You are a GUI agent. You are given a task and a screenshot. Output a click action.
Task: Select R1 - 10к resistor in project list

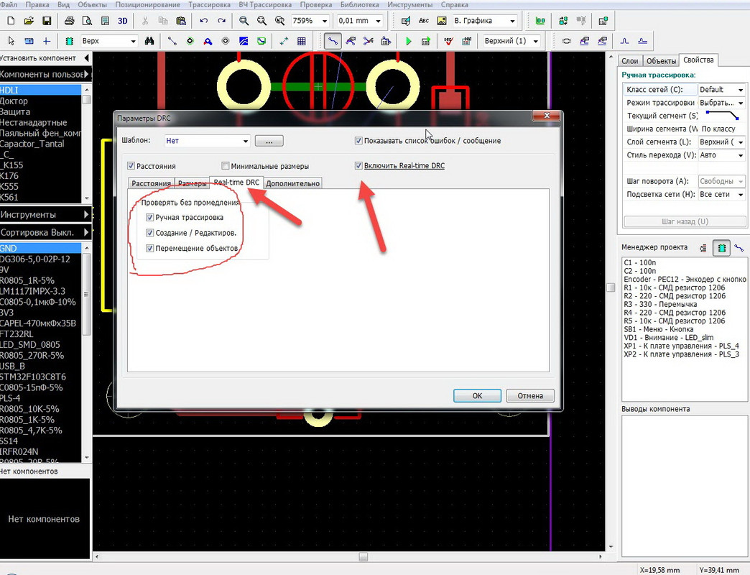[x=675, y=287]
